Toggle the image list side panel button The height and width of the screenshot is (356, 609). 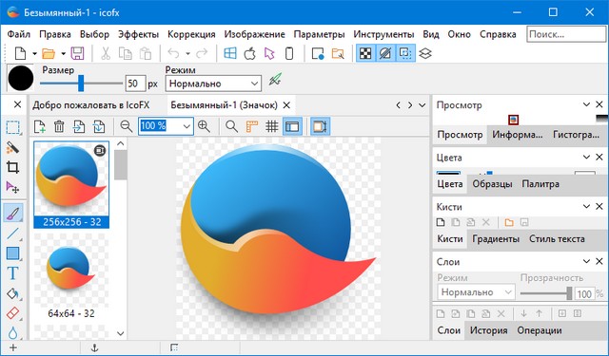(292, 126)
